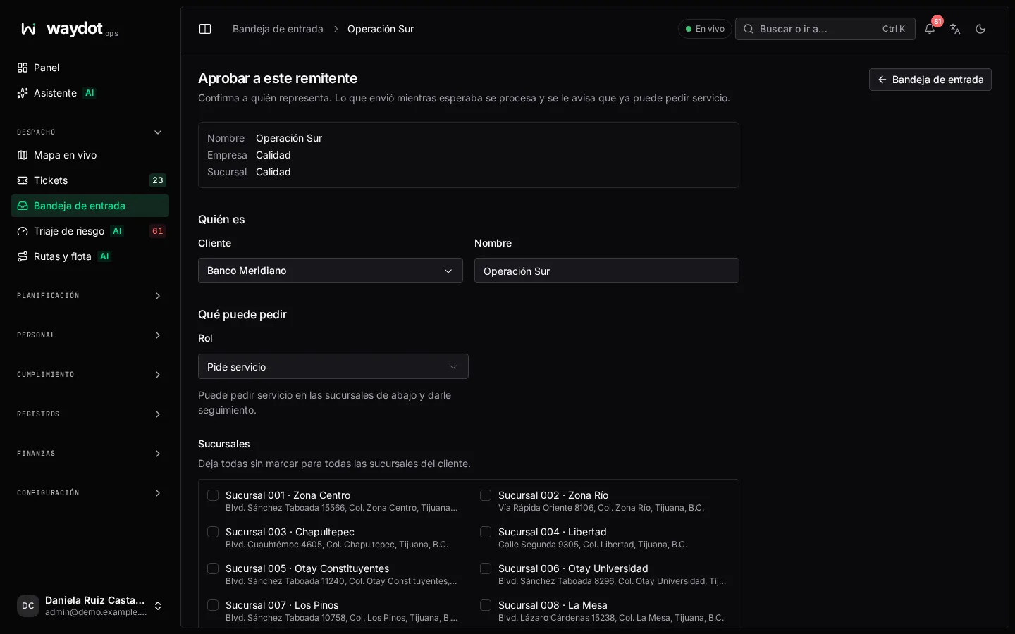Toggle the sidebar panel icon
Viewport: 1015px width, 634px height.
205,29
